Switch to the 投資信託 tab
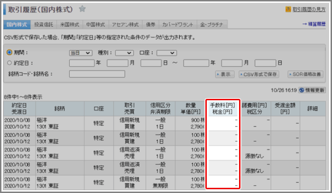 pyautogui.click(x=44, y=25)
